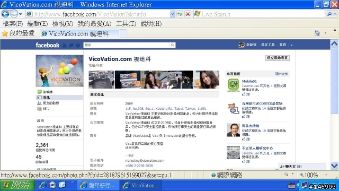
Task: Open the Facebook messages icon
Action: pos(71,45)
